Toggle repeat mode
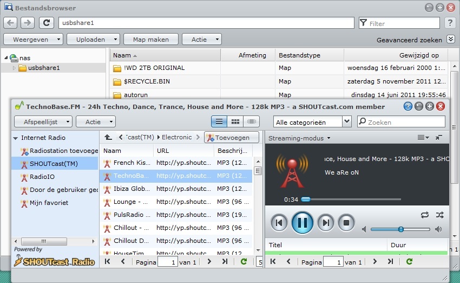This screenshot has height=283, width=460. point(424,215)
